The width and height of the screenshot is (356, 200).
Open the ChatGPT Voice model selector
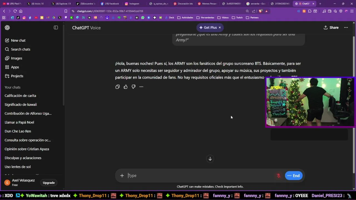click(x=86, y=28)
